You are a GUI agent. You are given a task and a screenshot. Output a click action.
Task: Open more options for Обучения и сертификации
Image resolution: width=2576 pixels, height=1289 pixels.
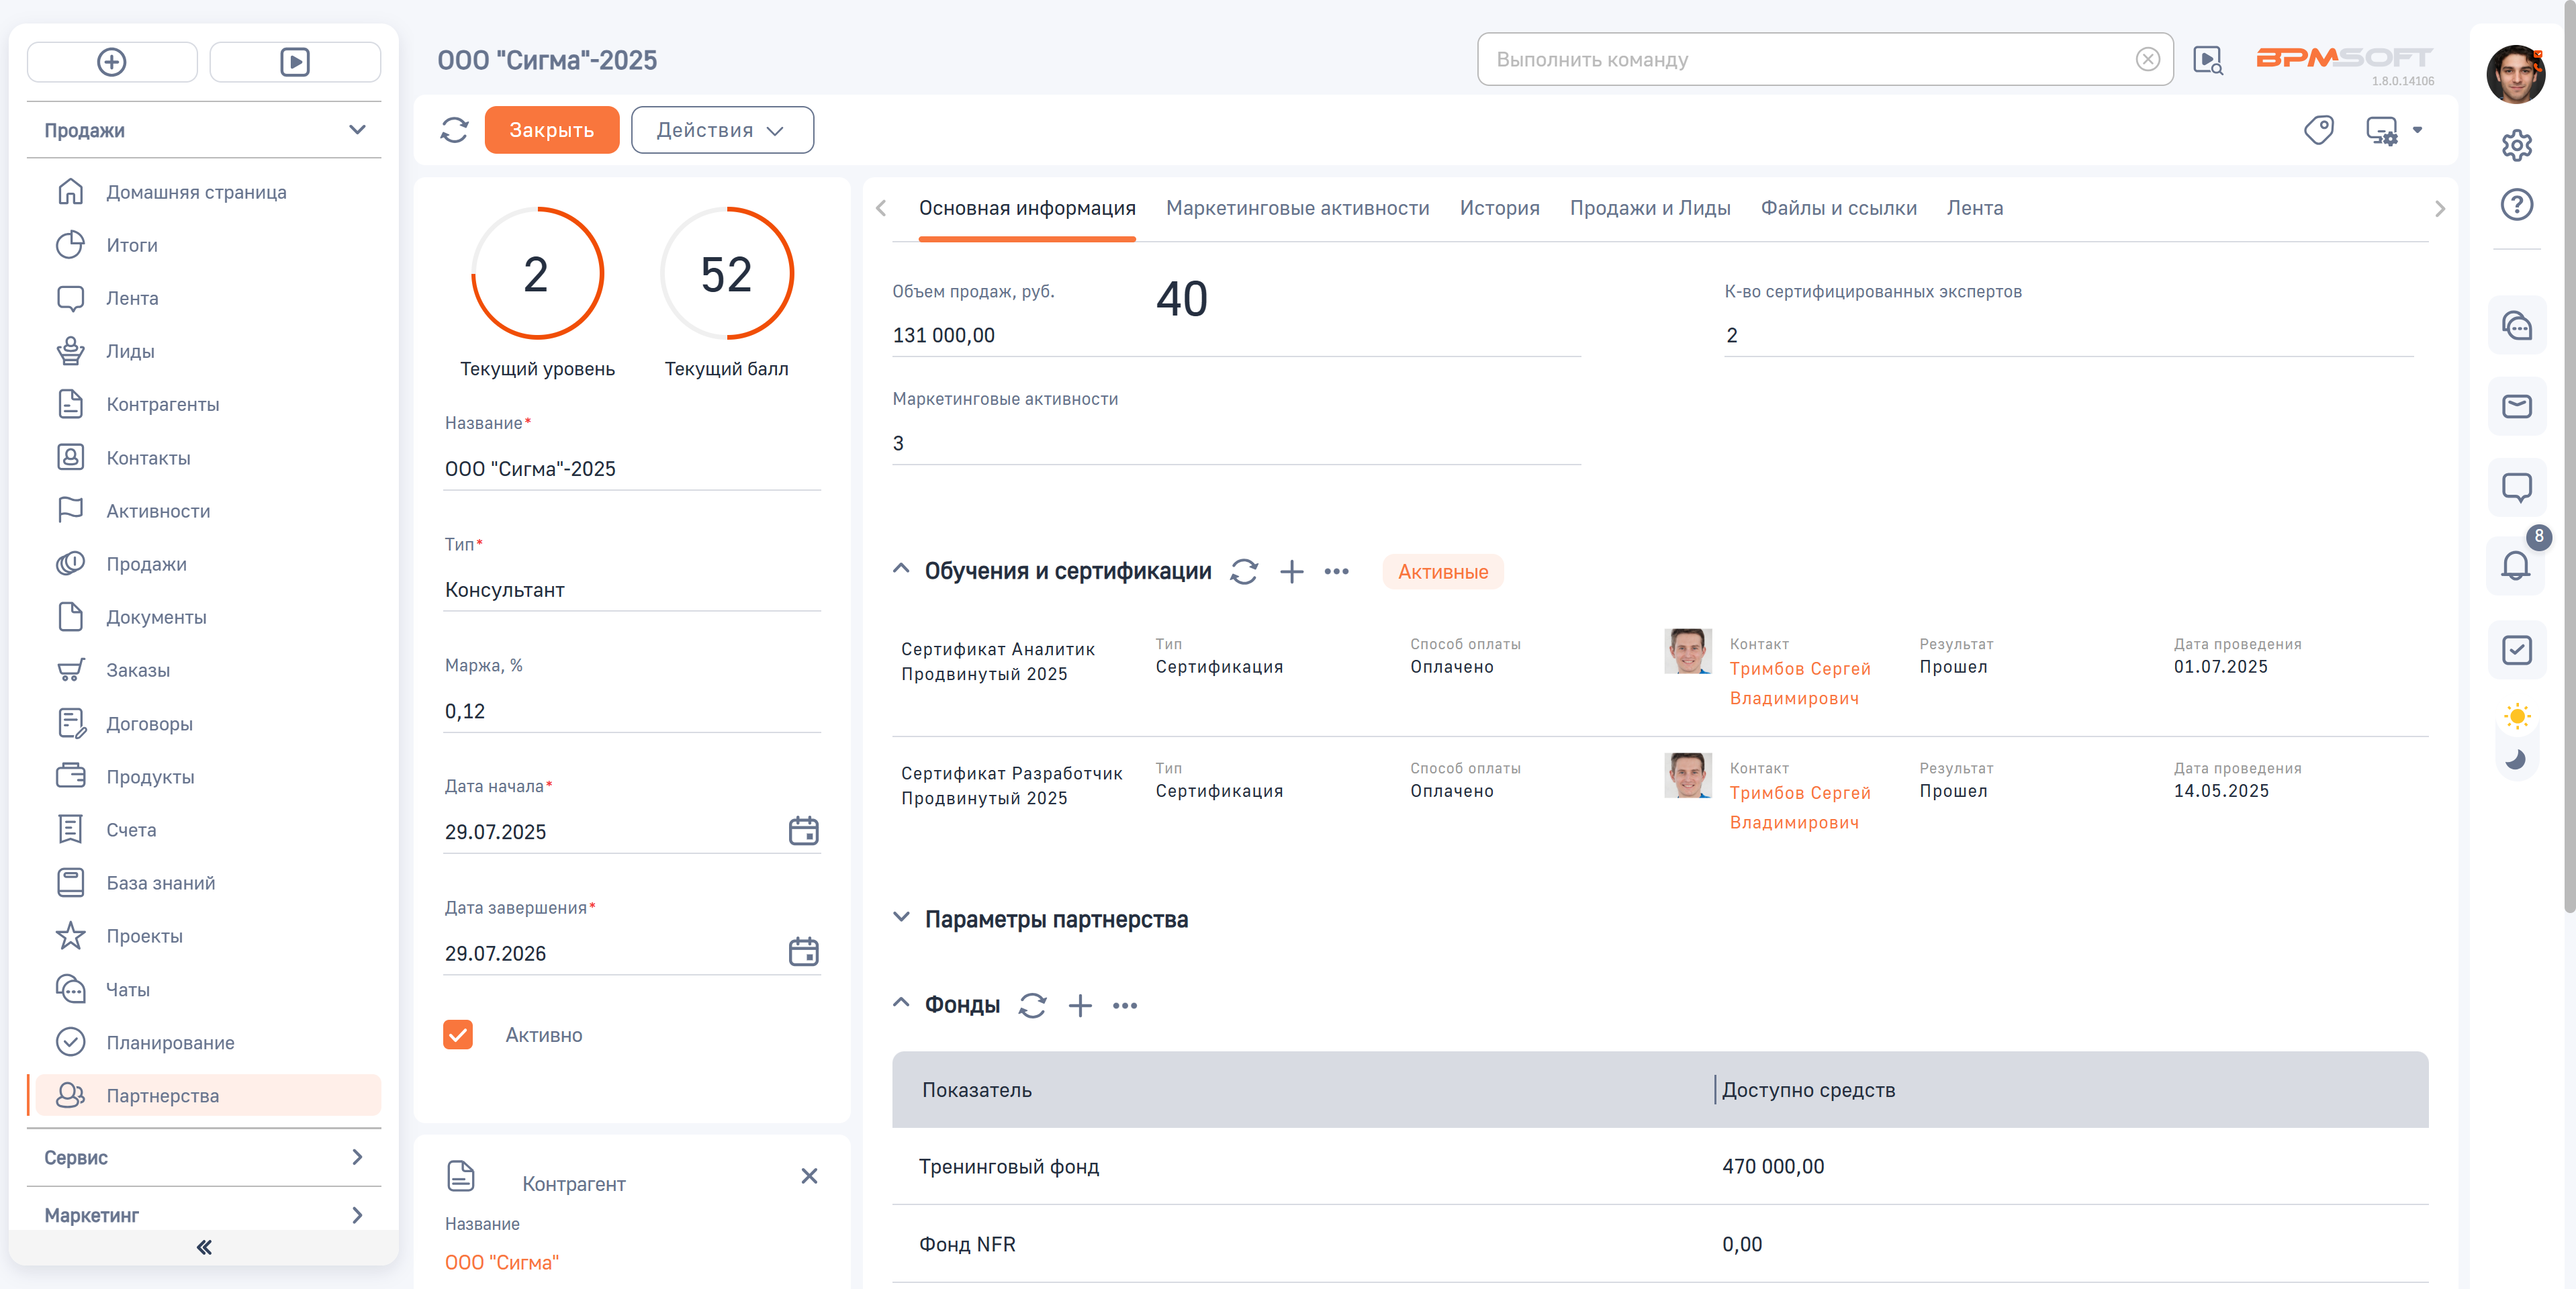(x=1336, y=572)
